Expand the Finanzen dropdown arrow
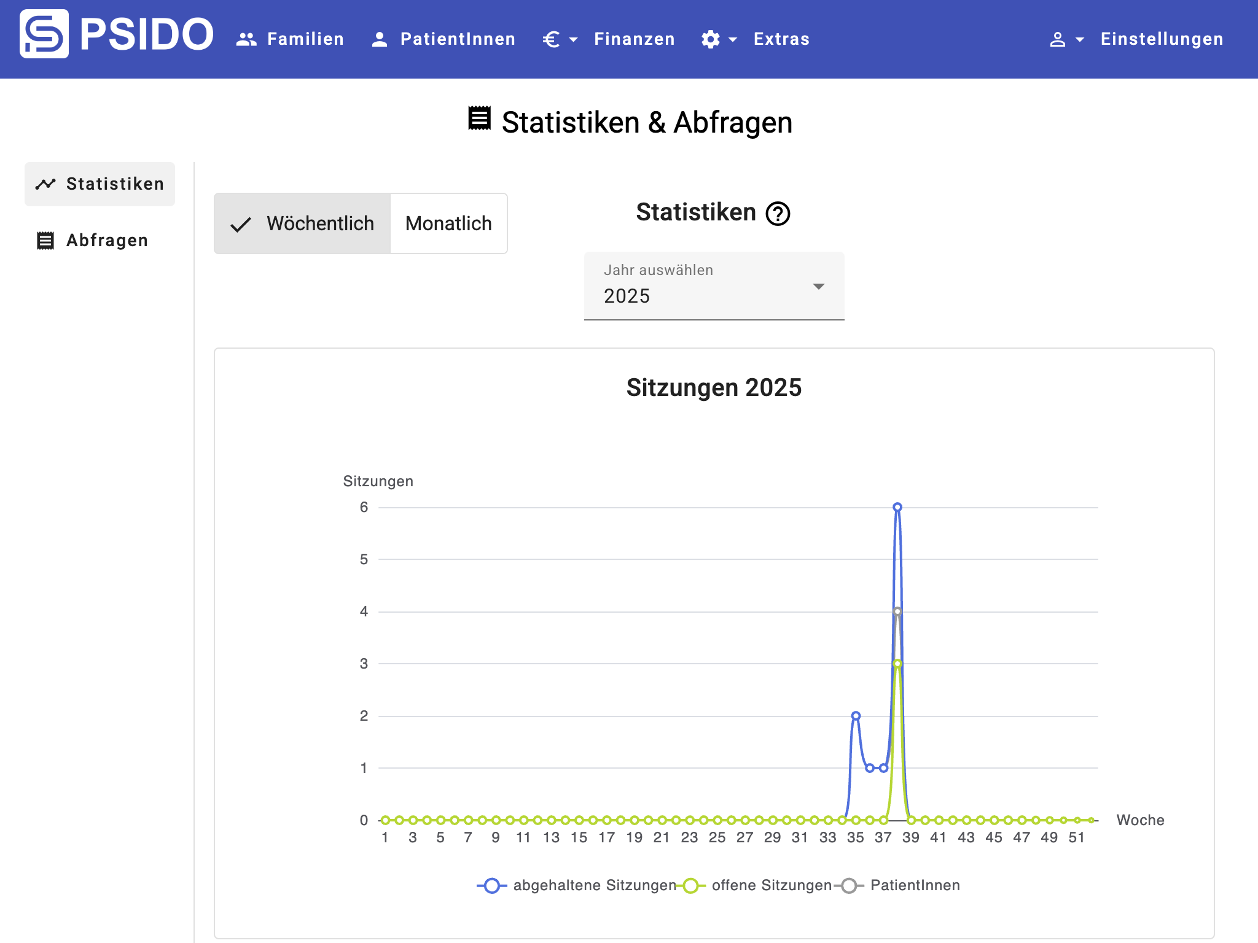Screen dimensions: 1258x943 click(574, 39)
